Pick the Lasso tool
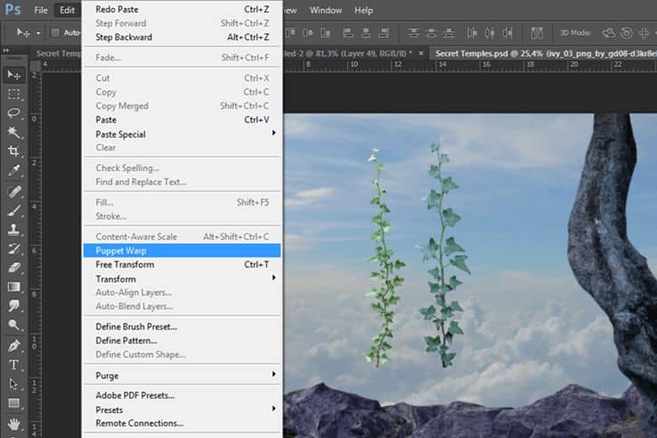The width and height of the screenshot is (657, 438). [14, 113]
